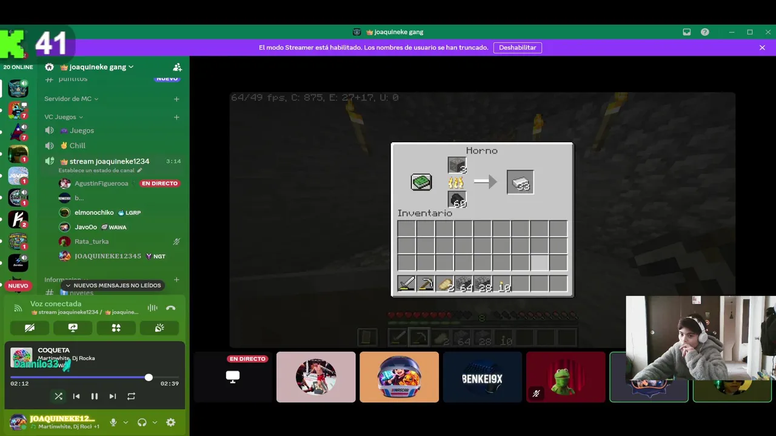Click the NUEVOS MENSAJES NO LEÍDOS pill
The width and height of the screenshot is (776, 436).
[x=113, y=285]
